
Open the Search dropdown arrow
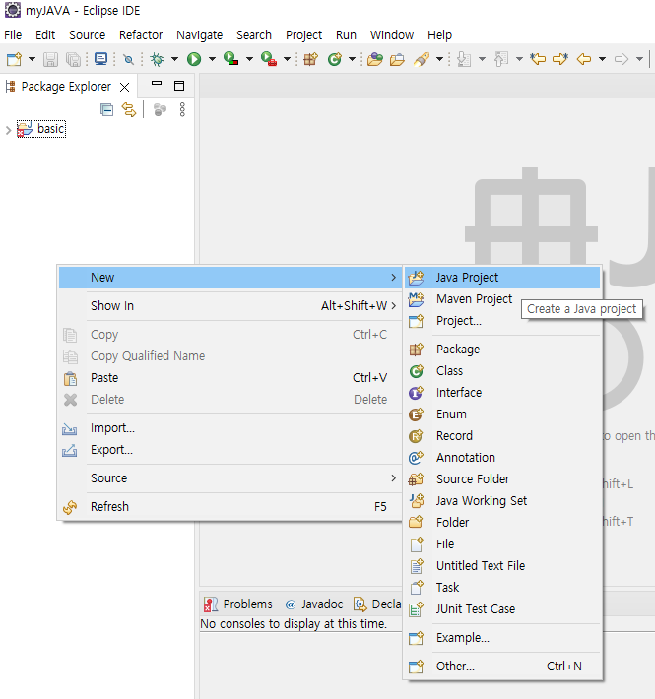click(439, 59)
